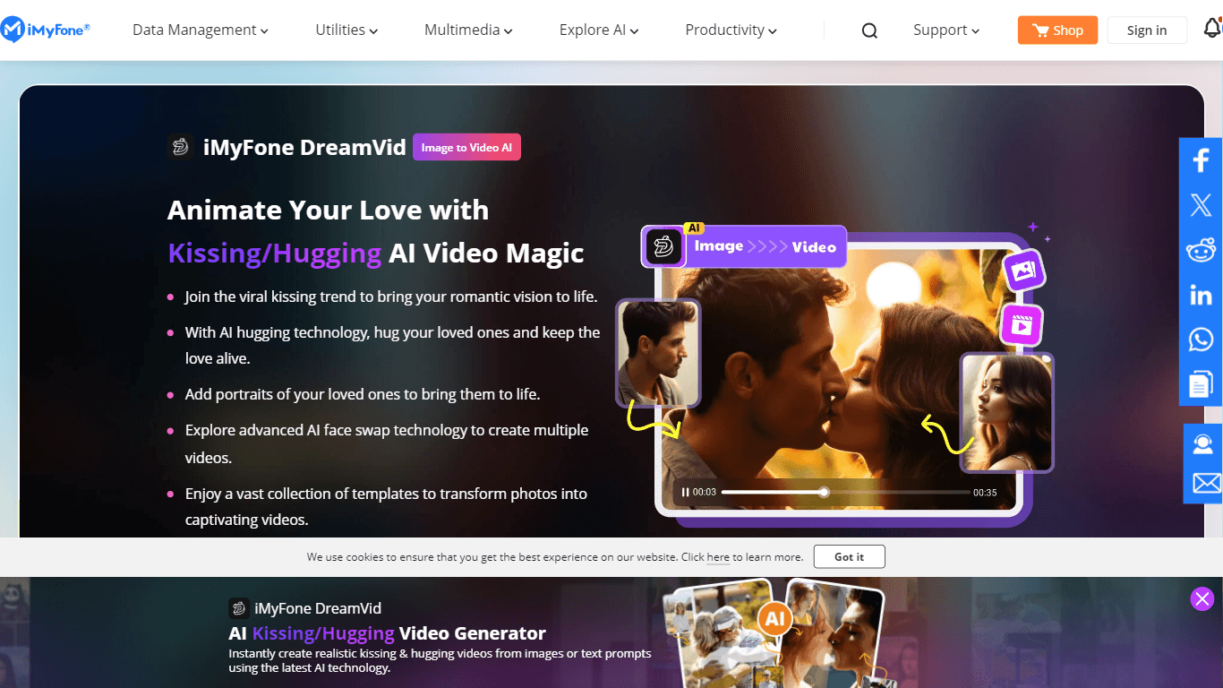1223x688 pixels.
Task: Click the DreamVid logo icon in hero header
Action: pyautogui.click(x=180, y=147)
